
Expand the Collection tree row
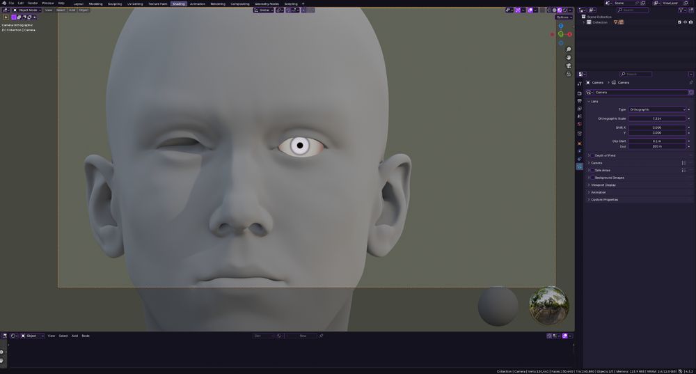(584, 22)
